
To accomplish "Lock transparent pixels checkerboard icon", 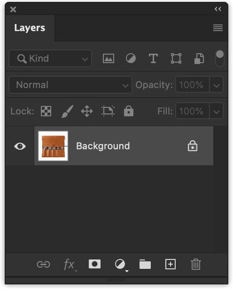I will point(46,111).
